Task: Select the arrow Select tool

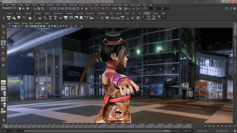Action: (x=3, y=27)
